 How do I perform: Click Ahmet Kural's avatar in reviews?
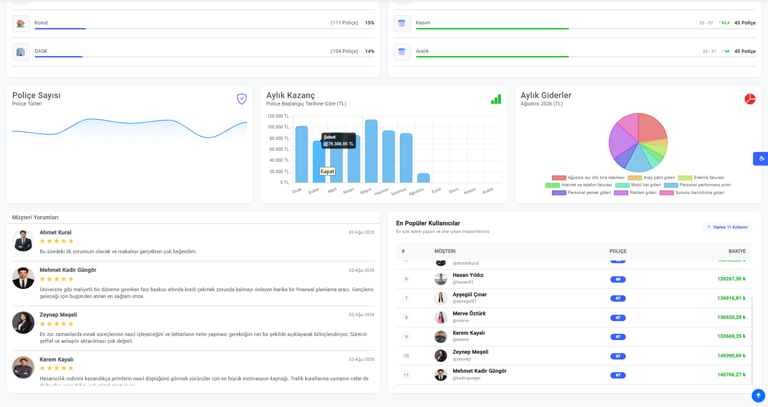23,241
